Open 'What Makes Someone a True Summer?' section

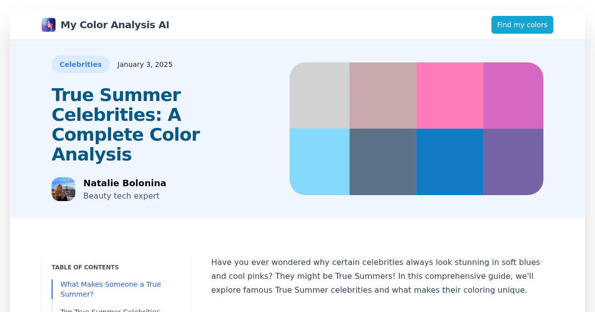click(111, 289)
